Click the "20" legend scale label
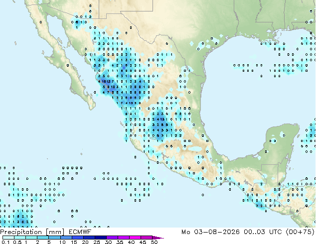 coord(85,242)
